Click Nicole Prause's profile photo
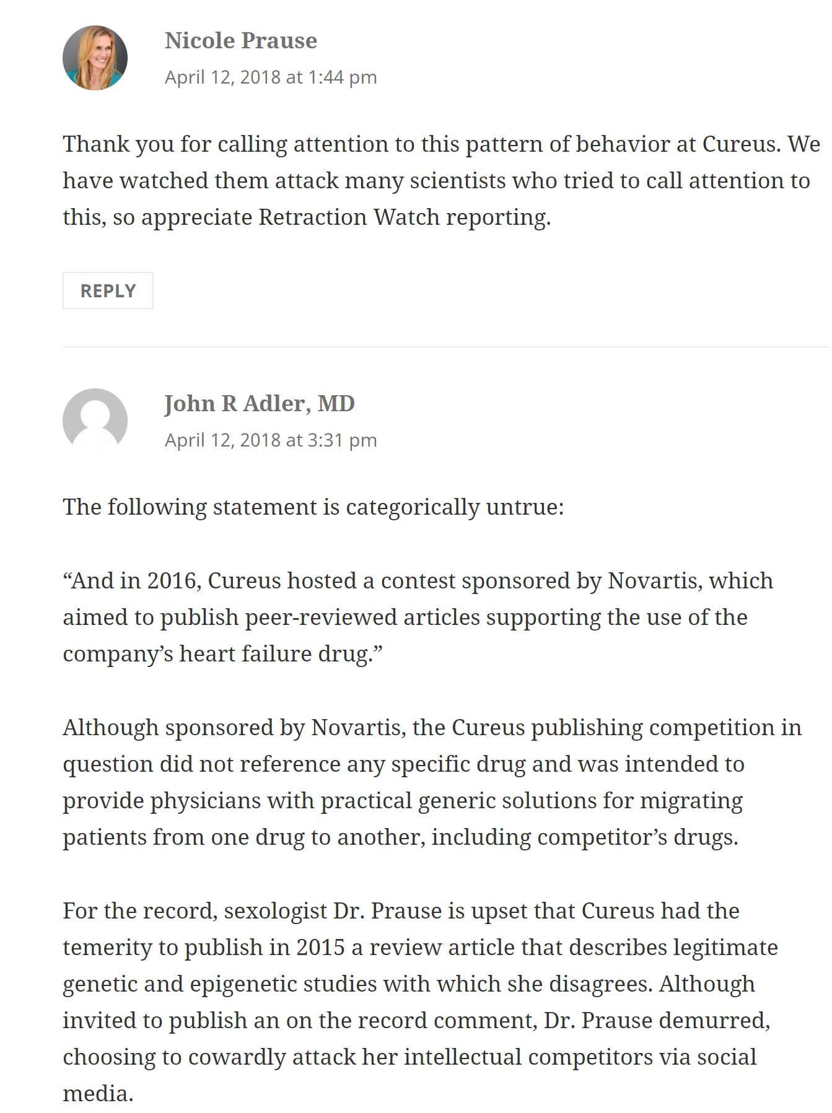This screenshot has height=1113, width=832. pos(95,58)
